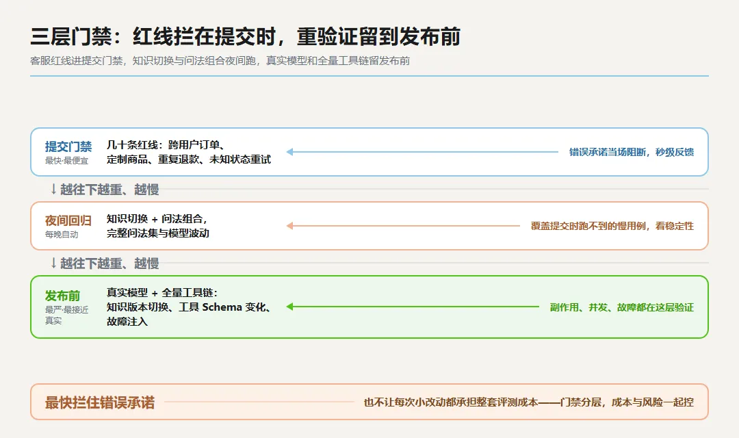
Task: Select the note "覆盖提交时跑不到的慢用例，看稳定性"
Action: click(612, 226)
